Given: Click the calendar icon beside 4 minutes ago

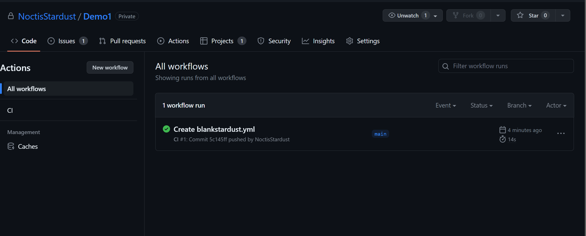Looking at the screenshot, I should coord(502,130).
